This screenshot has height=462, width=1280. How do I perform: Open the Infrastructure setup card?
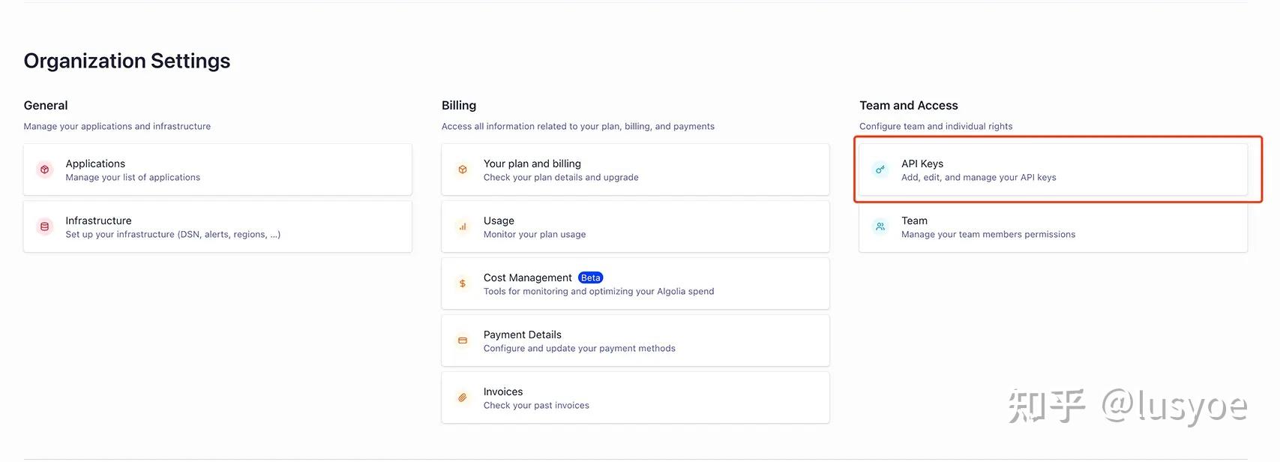[217, 226]
